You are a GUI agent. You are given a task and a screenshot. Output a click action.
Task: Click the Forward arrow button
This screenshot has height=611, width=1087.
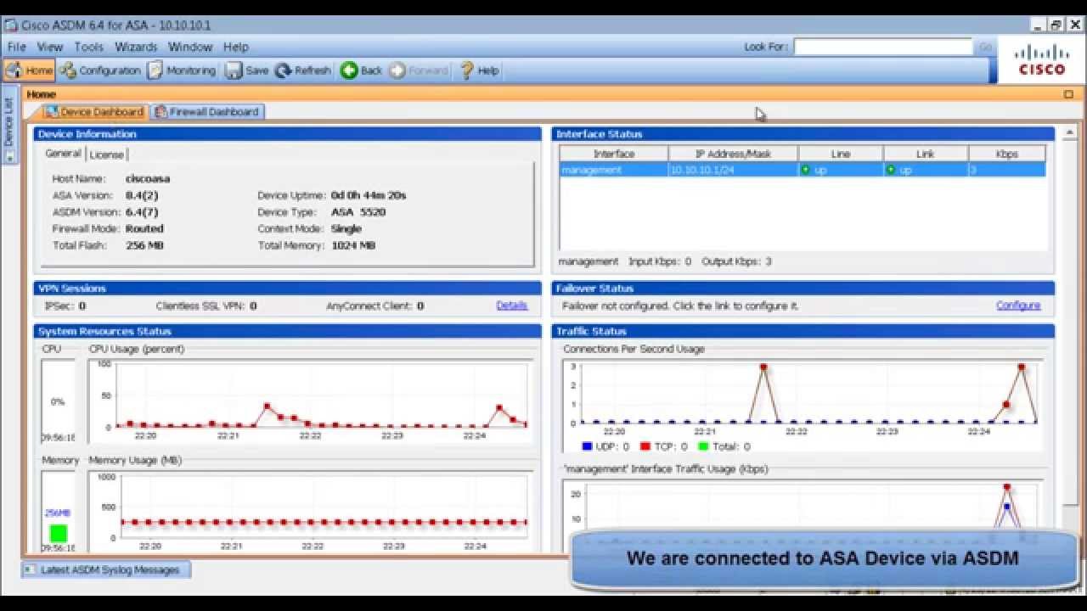(x=419, y=70)
